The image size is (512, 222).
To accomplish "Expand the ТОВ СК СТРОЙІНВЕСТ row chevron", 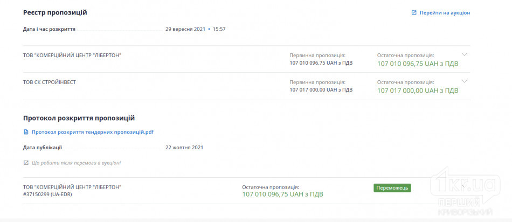I will pos(465,81).
